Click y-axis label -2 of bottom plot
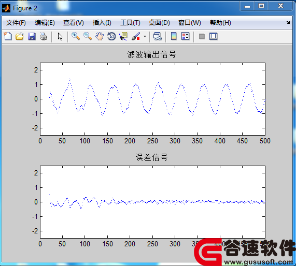 coord(35,231)
